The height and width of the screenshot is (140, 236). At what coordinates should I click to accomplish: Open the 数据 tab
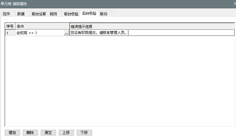[x=21, y=14]
